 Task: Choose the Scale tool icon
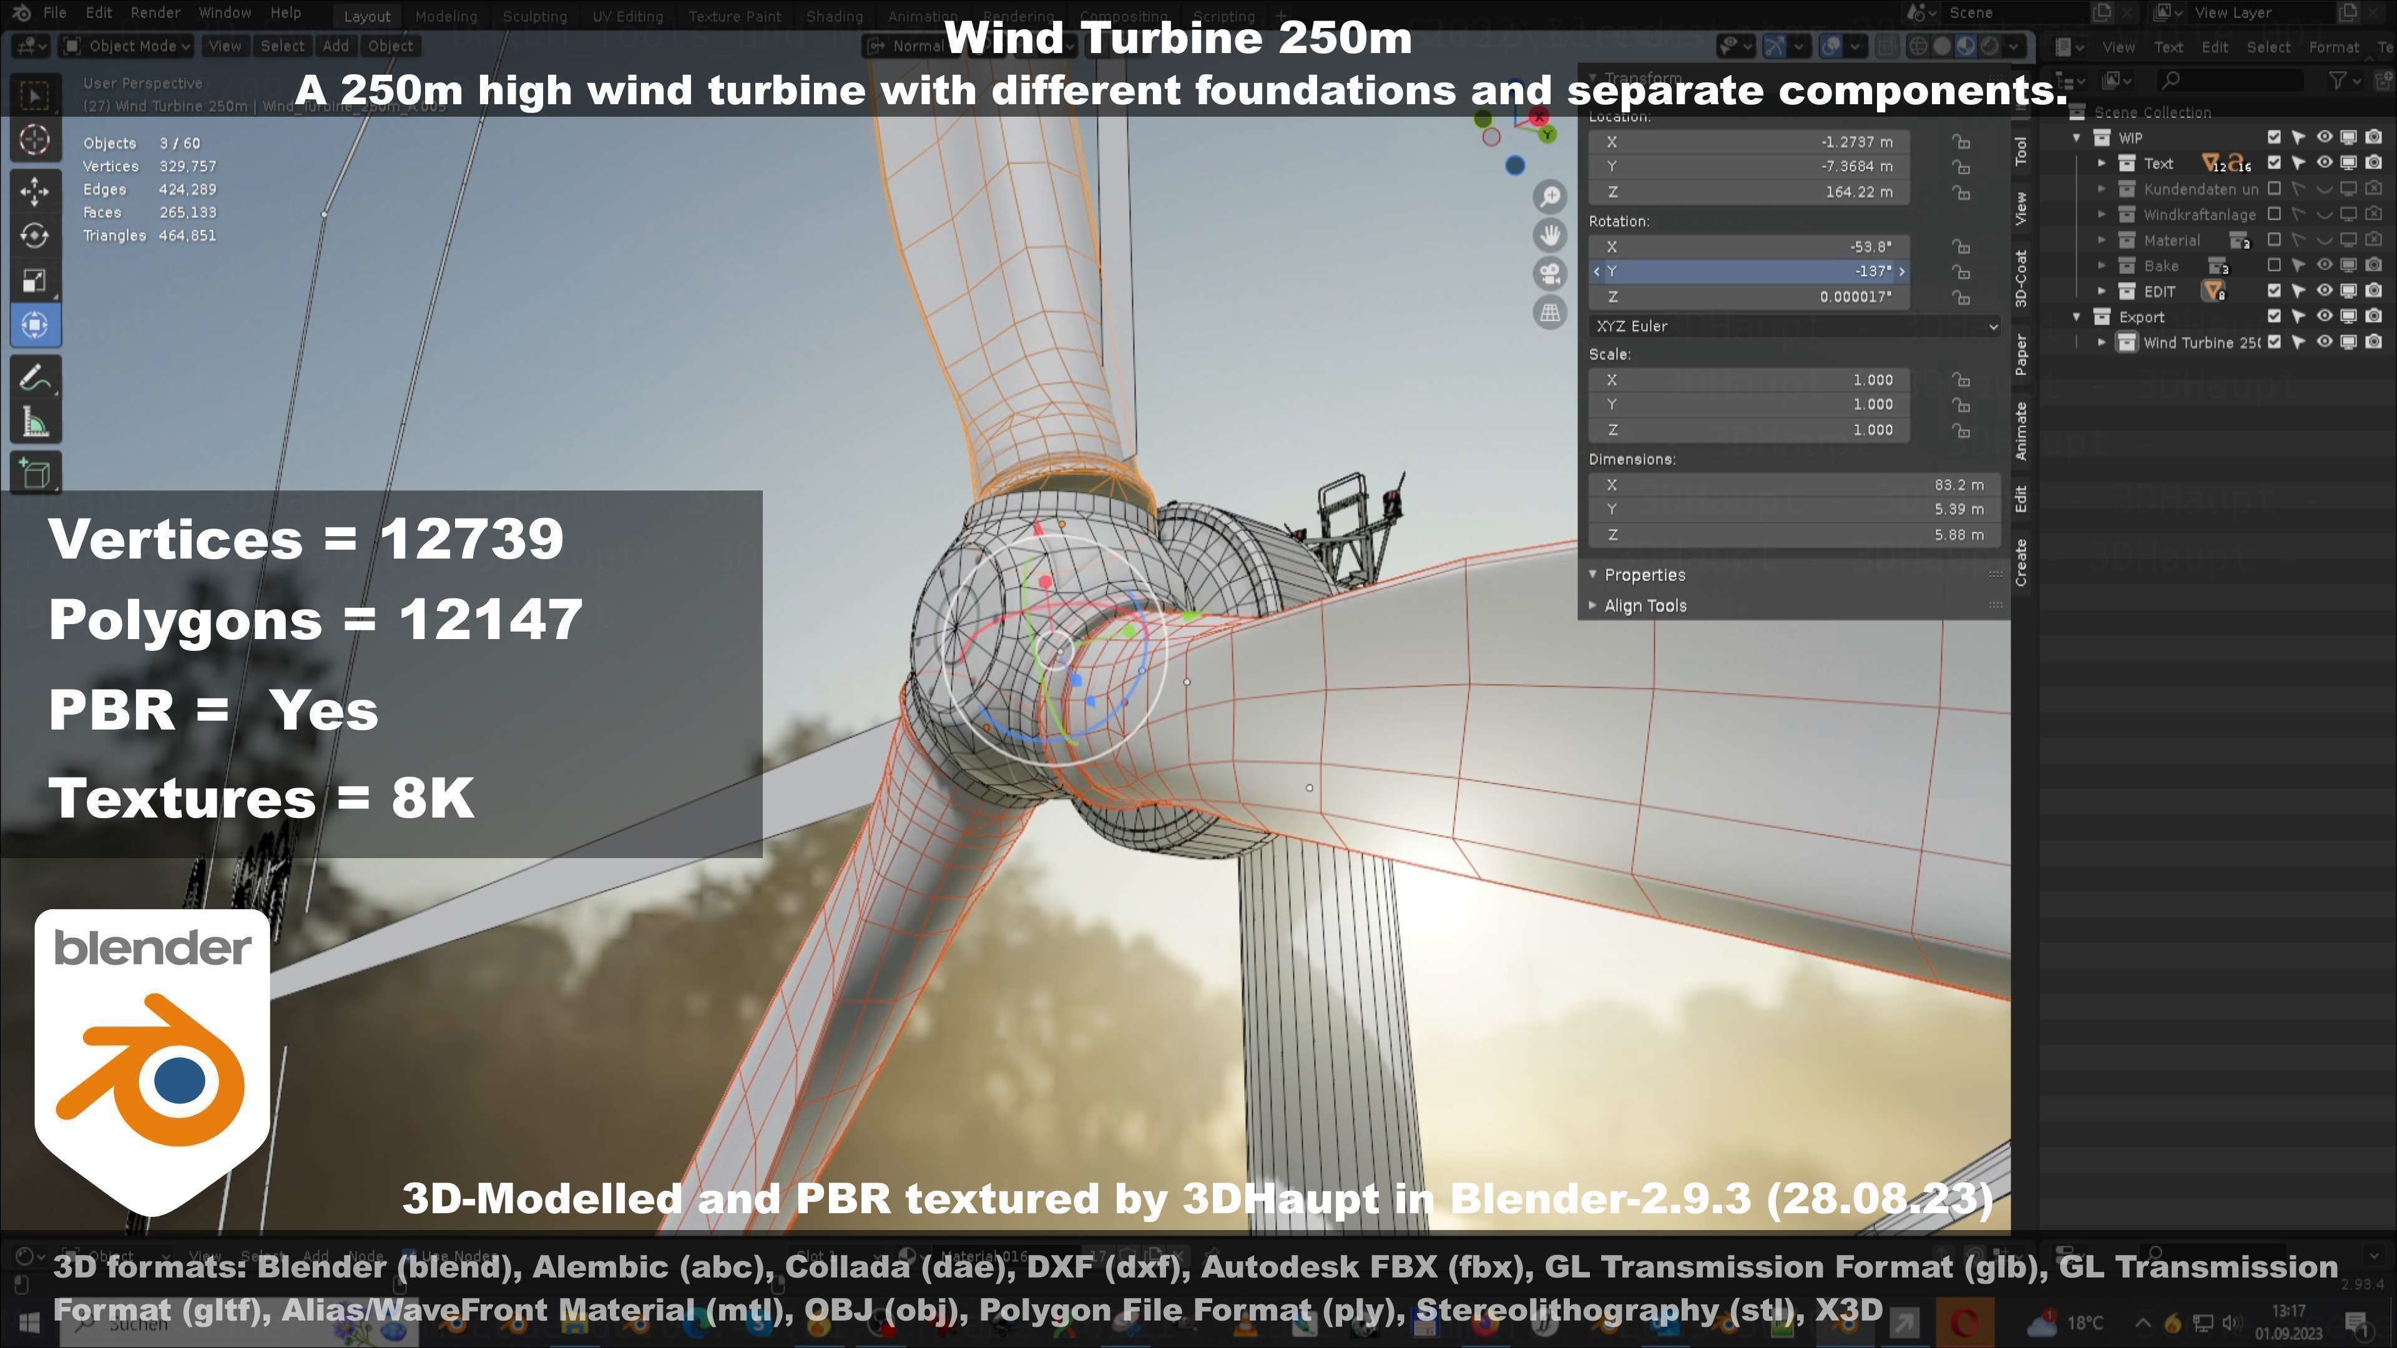(x=34, y=280)
